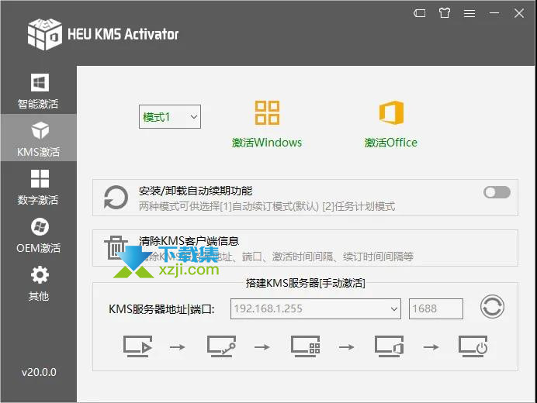The height and width of the screenshot is (403, 537).
Task: Click the auto-renewal circular arrow icon
Action: (116, 198)
